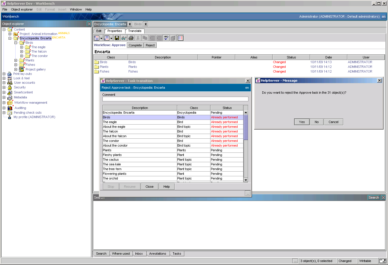The height and width of the screenshot is (265, 388).
Task: Run the ABC spell check tool
Action: (166, 38)
